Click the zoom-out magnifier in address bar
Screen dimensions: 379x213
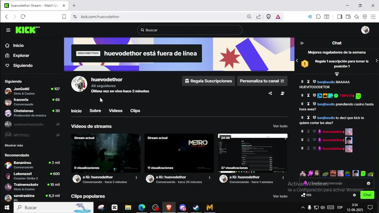pos(249,17)
